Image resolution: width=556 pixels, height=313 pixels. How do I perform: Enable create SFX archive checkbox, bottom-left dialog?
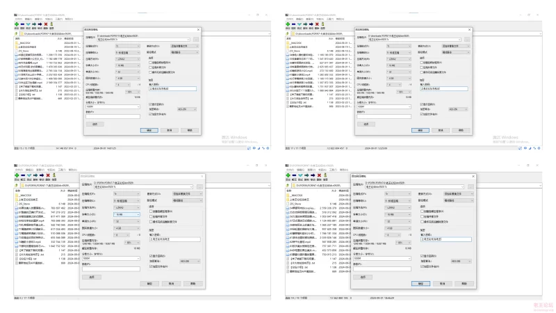click(x=151, y=211)
